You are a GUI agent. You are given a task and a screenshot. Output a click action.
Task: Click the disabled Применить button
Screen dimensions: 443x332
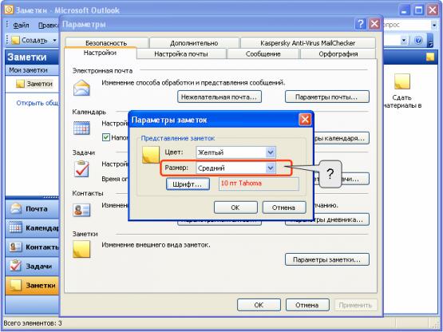[355, 305]
